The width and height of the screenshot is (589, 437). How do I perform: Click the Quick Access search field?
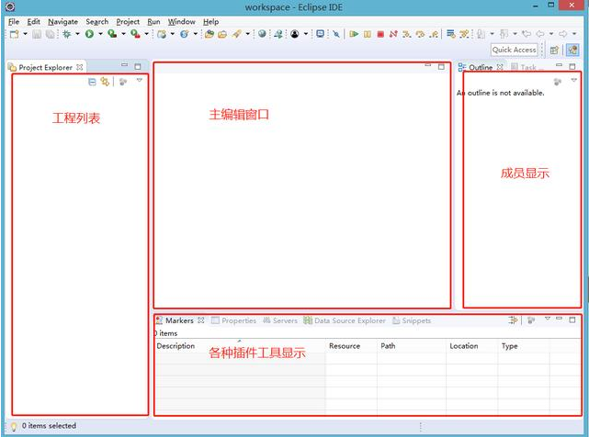coord(514,50)
